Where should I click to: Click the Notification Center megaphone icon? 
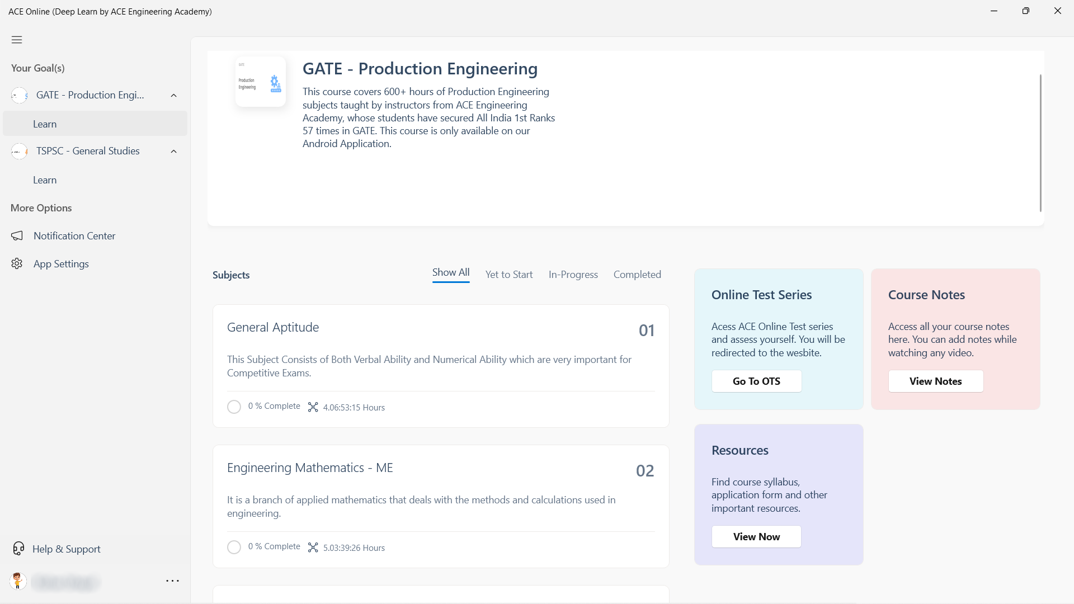tap(17, 236)
